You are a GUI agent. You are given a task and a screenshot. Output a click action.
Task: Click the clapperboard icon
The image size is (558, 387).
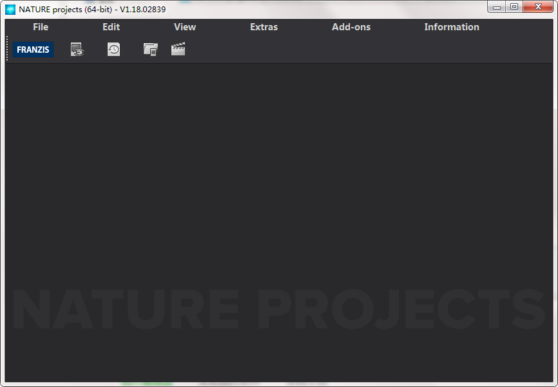(x=178, y=49)
